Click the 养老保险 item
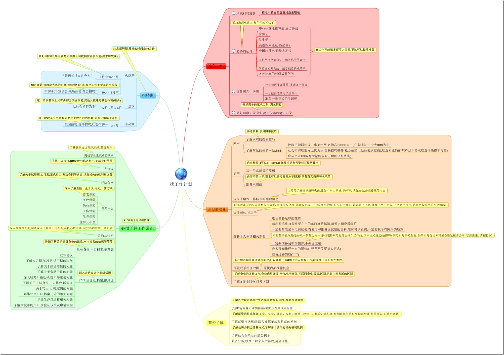The height and width of the screenshot is (355, 504). (x=89, y=194)
